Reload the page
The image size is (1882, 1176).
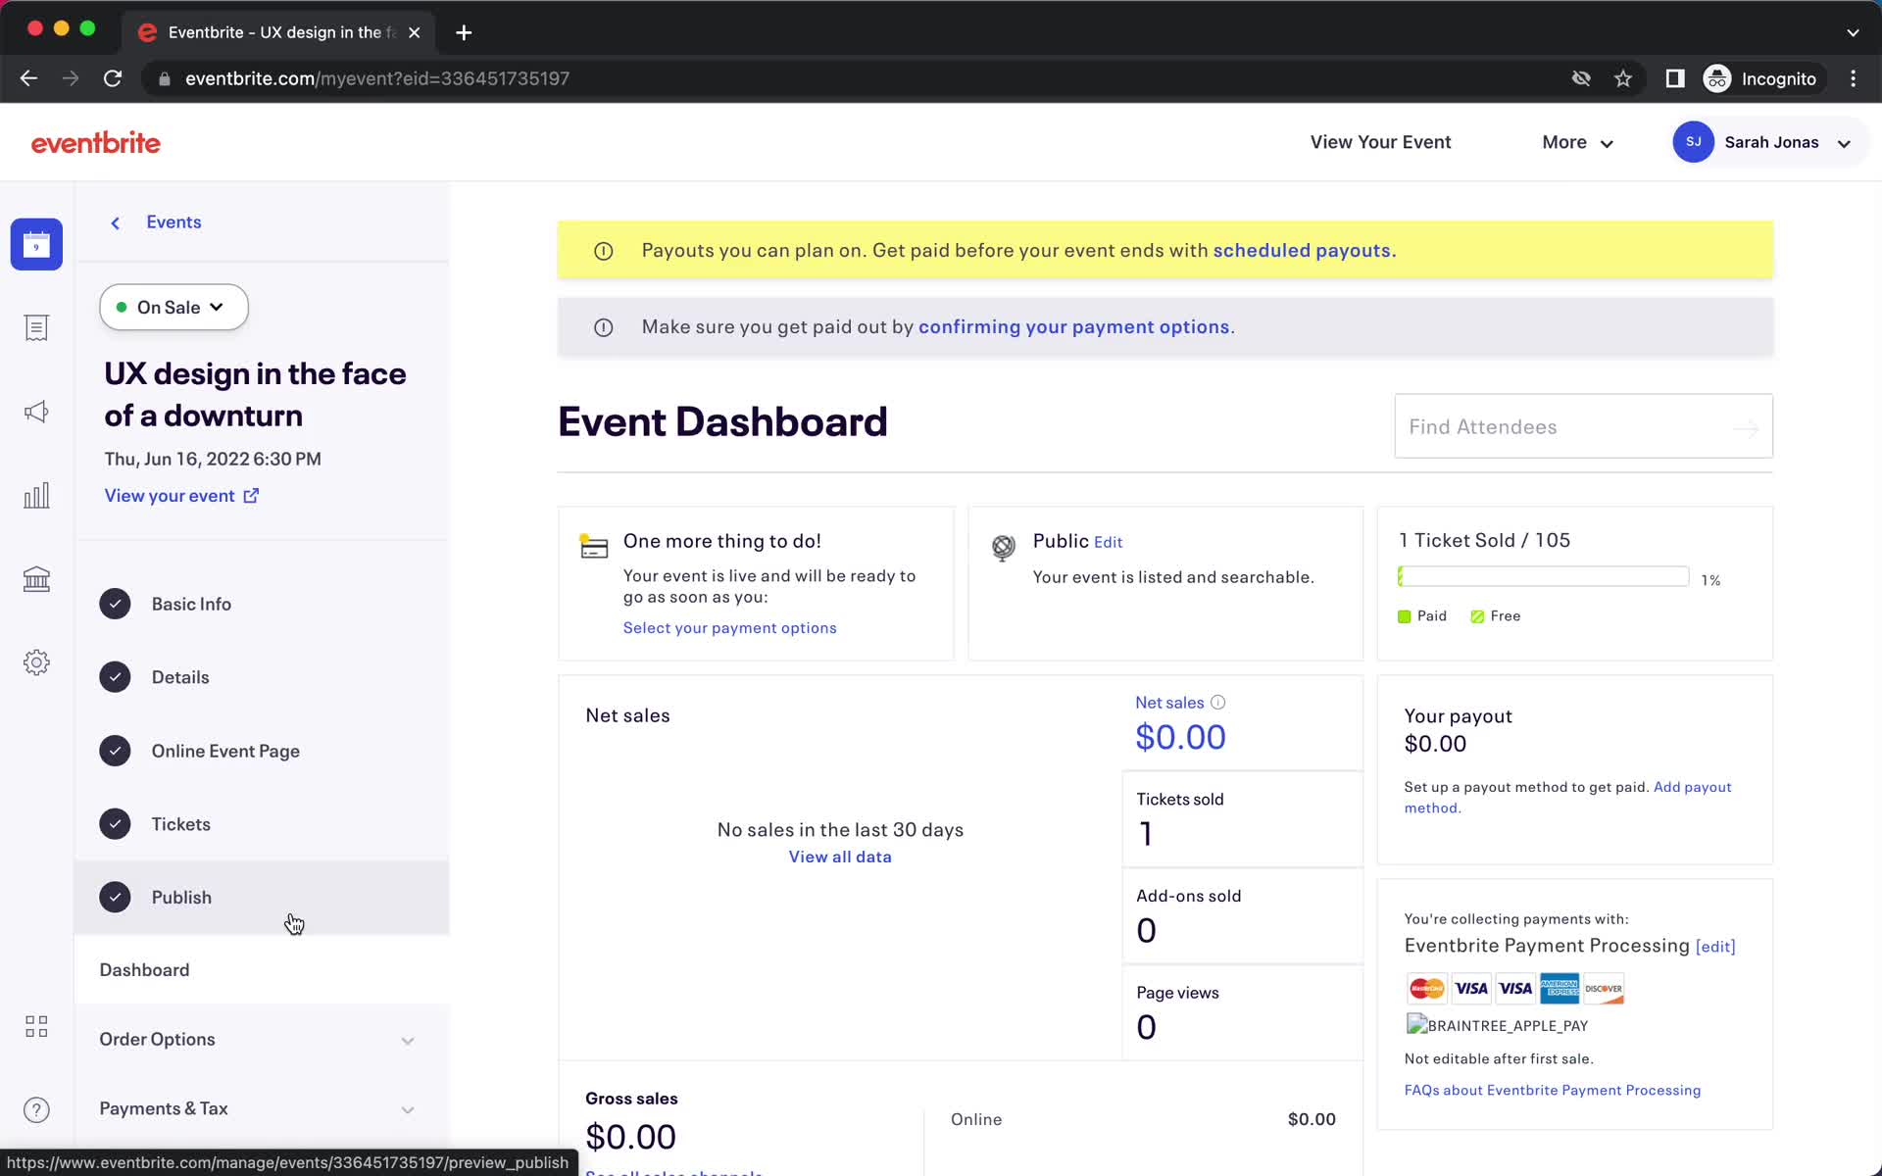coord(113,78)
